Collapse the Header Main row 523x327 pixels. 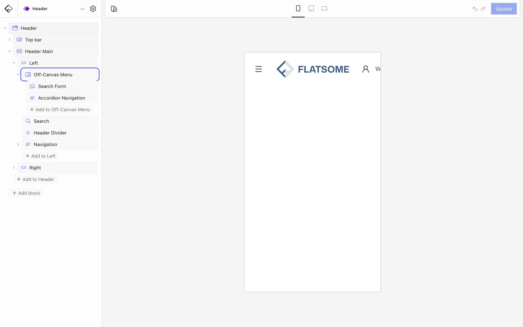click(x=9, y=51)
